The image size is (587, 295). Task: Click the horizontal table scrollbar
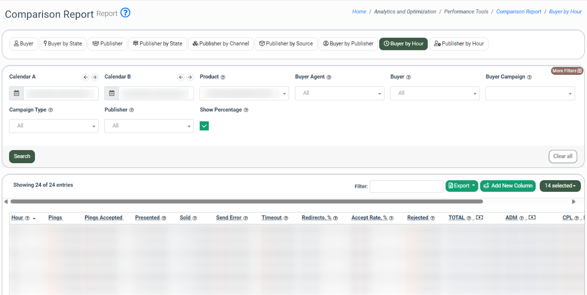point(247,202)
